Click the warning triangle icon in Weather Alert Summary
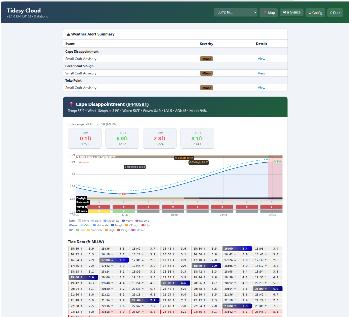Screen dimensions: 349x317 click(x=68, y=34)
